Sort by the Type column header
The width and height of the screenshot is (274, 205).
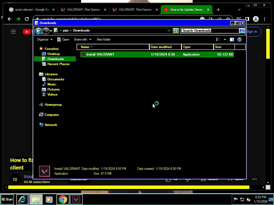click(x=197, y=47)
